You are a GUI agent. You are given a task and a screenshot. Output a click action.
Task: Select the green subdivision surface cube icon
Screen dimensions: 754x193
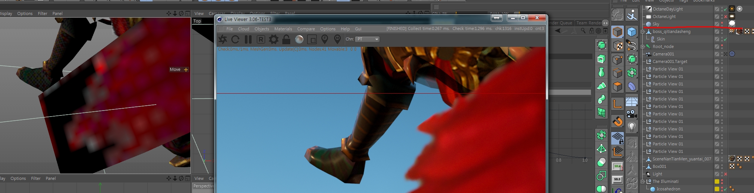click(632, 59)
